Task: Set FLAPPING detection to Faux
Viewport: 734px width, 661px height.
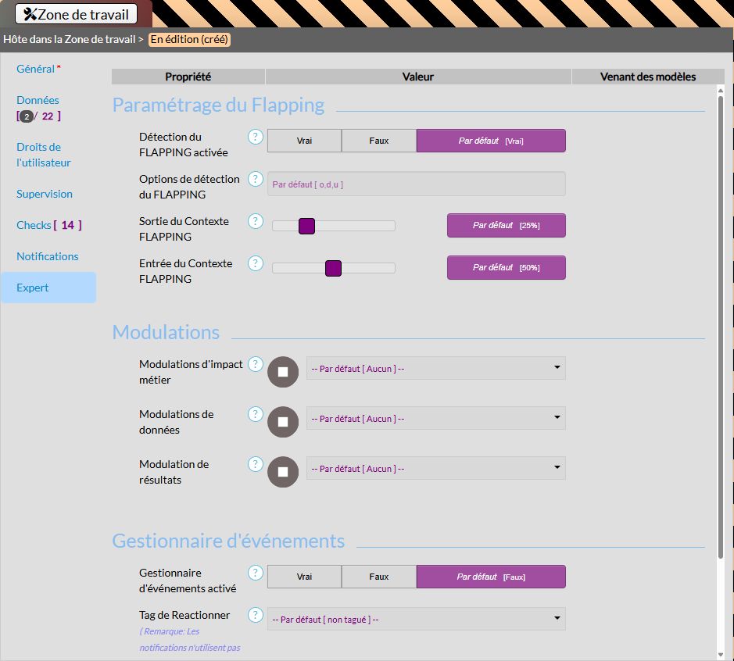Action: click(x=379, y=141)
